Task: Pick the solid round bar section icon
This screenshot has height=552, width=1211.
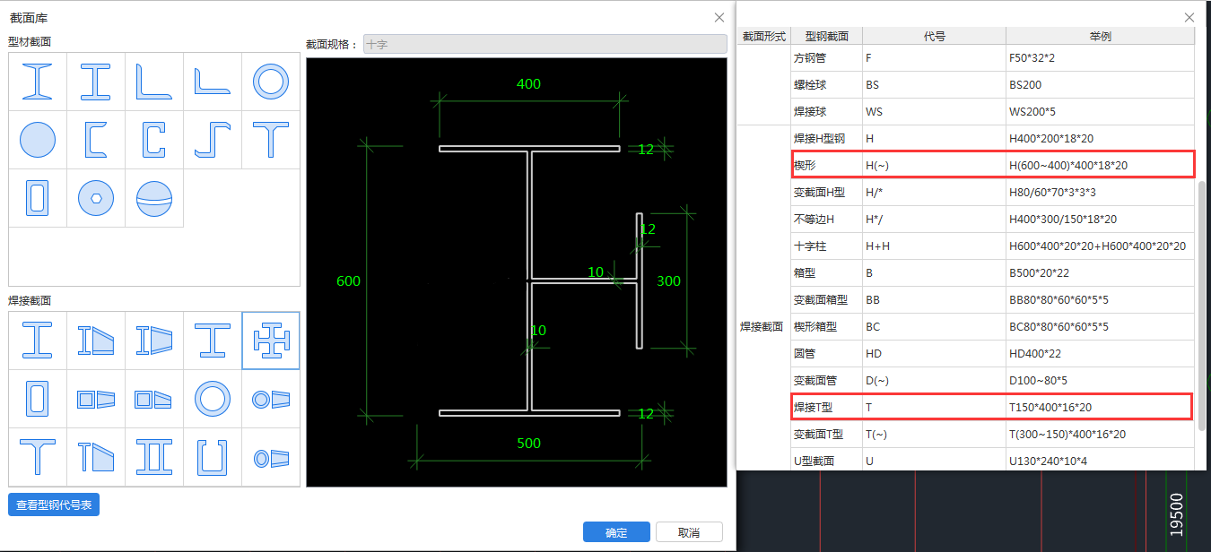Action: 38,140
